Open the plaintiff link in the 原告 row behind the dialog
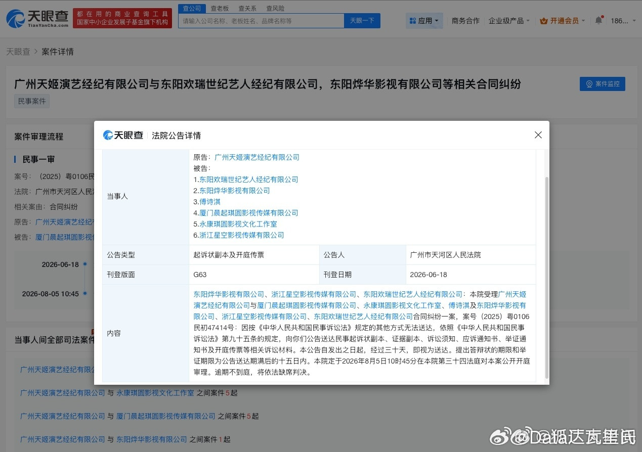 65,221
